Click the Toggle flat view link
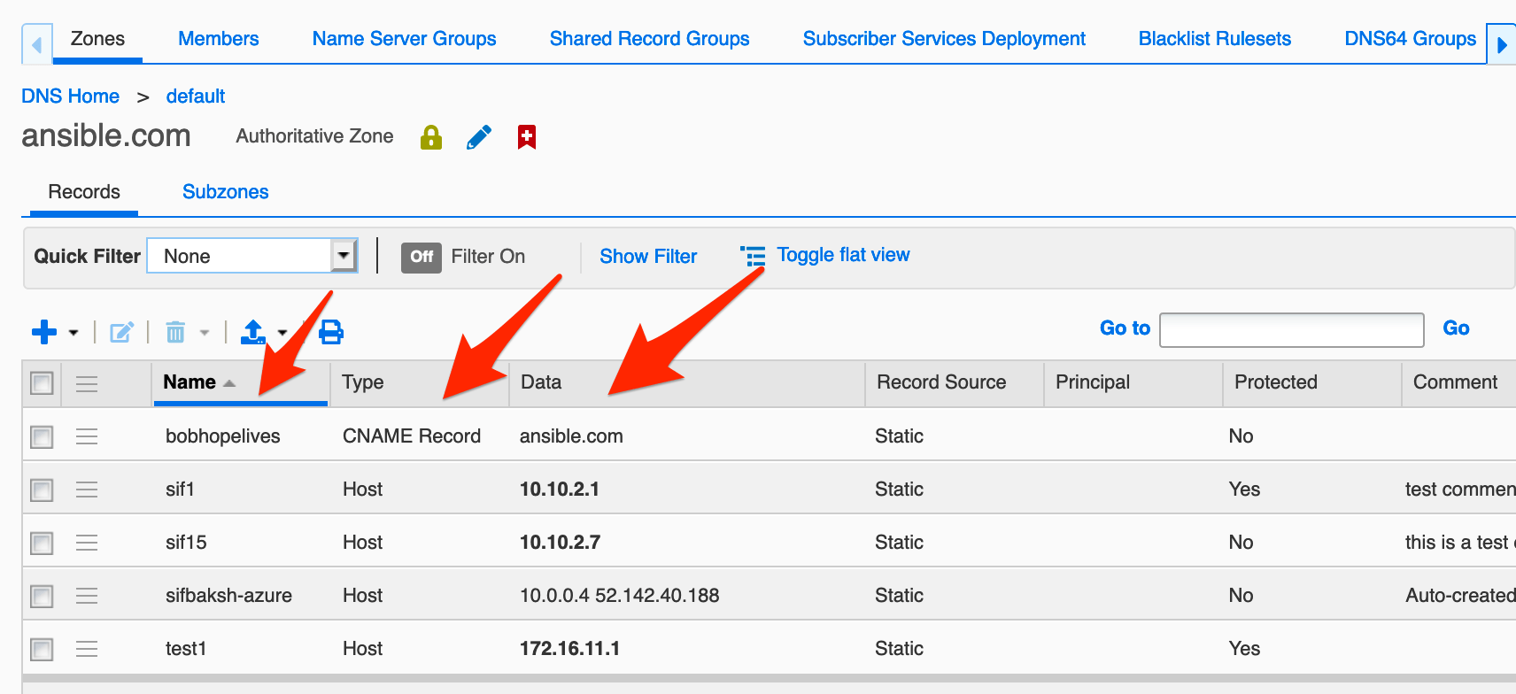The height and width of the screenshot is (694, 1516). [843, 255]
